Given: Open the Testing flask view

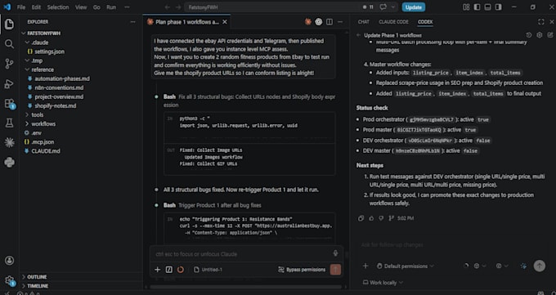Looking at the screenshot, I should point(9,123).
